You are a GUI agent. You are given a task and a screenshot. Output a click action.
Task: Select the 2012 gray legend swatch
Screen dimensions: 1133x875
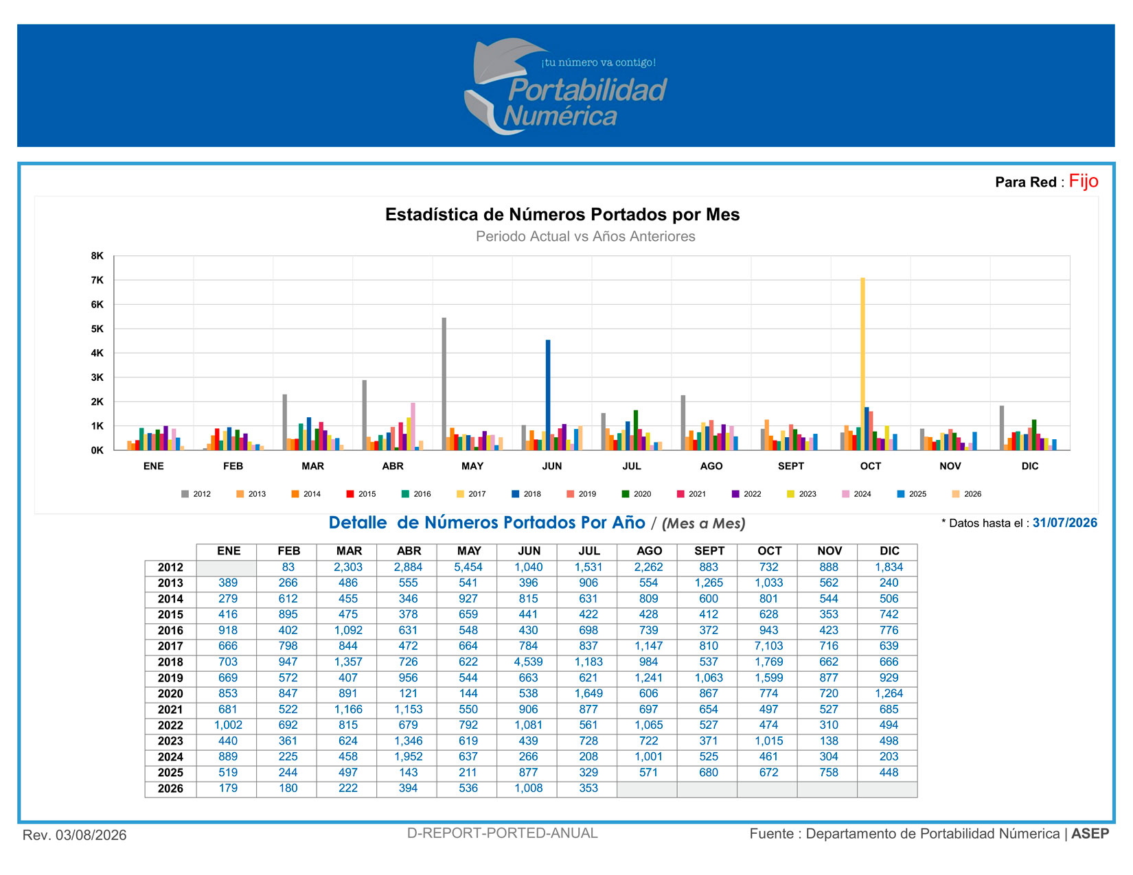185,494
